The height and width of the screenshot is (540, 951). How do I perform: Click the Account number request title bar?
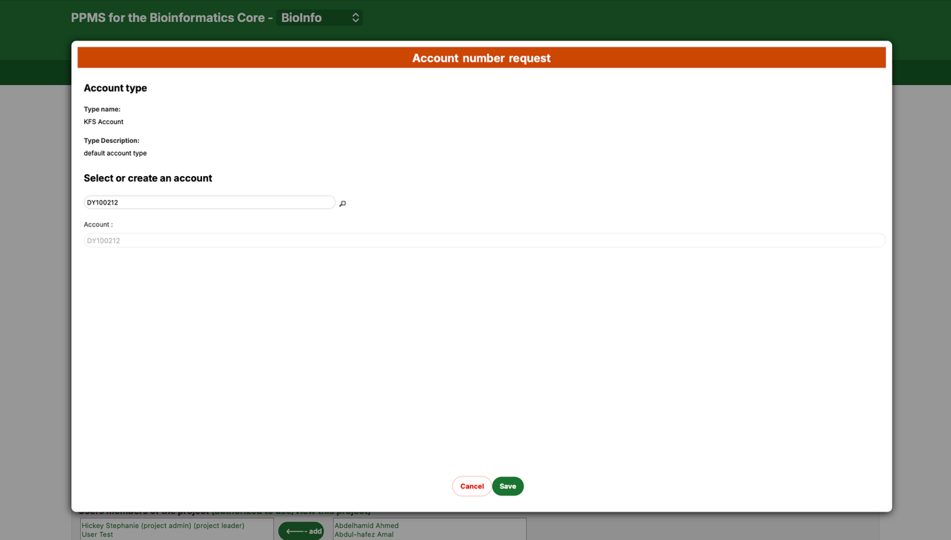[x=482, y=58]
